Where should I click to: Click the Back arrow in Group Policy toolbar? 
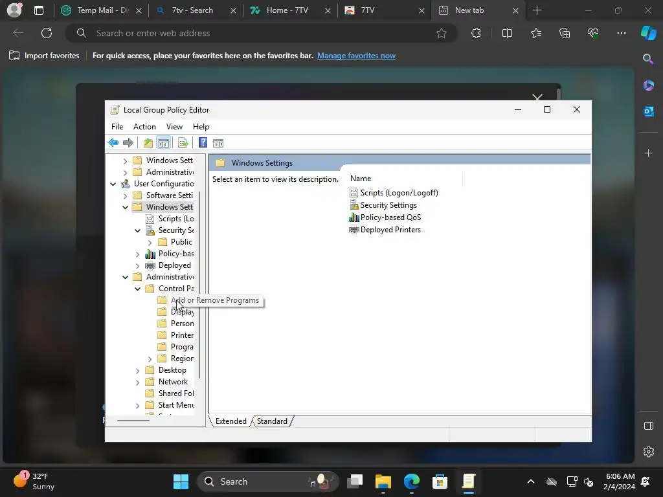(113, 143)
